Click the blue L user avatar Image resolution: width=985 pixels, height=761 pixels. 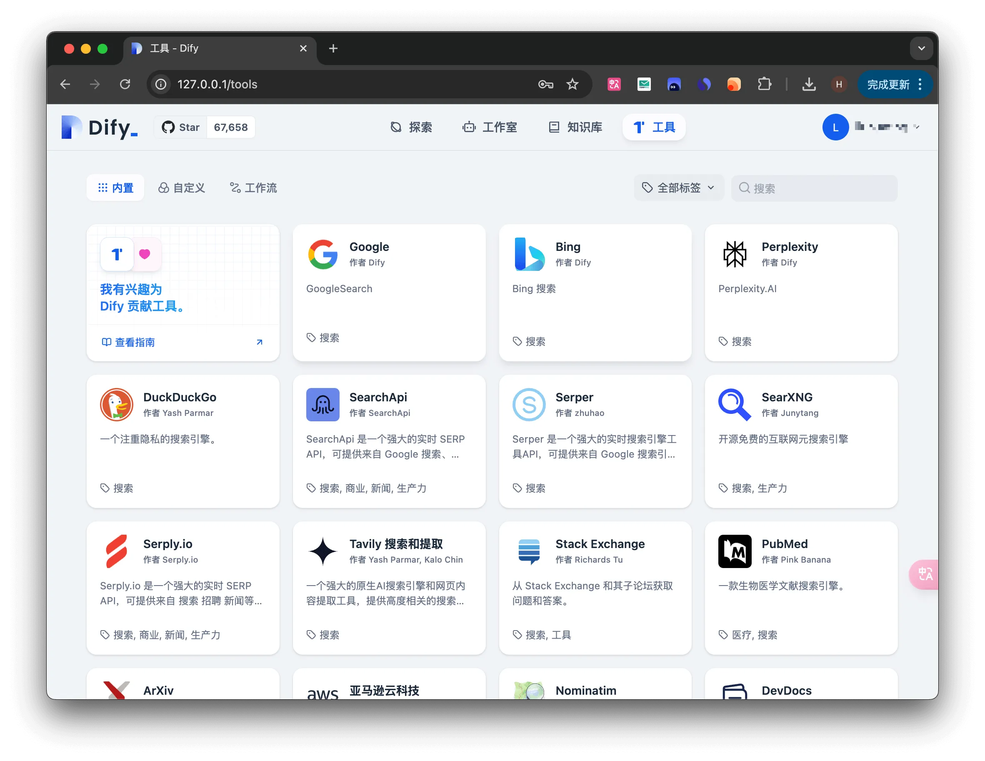click(835, 127)
